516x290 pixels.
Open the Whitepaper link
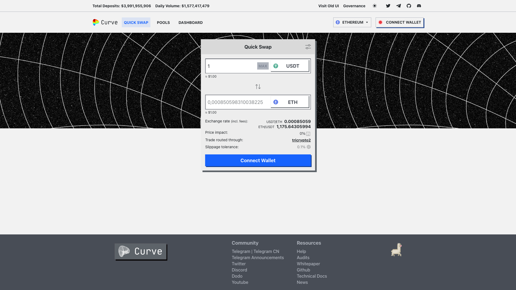click(308, 264)
